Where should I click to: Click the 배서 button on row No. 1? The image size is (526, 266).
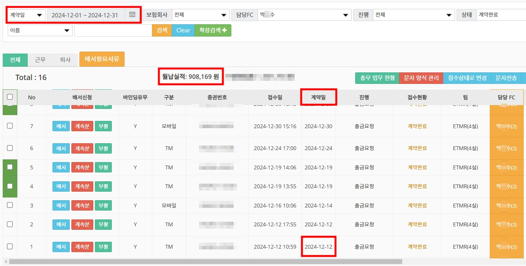(x=61, y=247)
